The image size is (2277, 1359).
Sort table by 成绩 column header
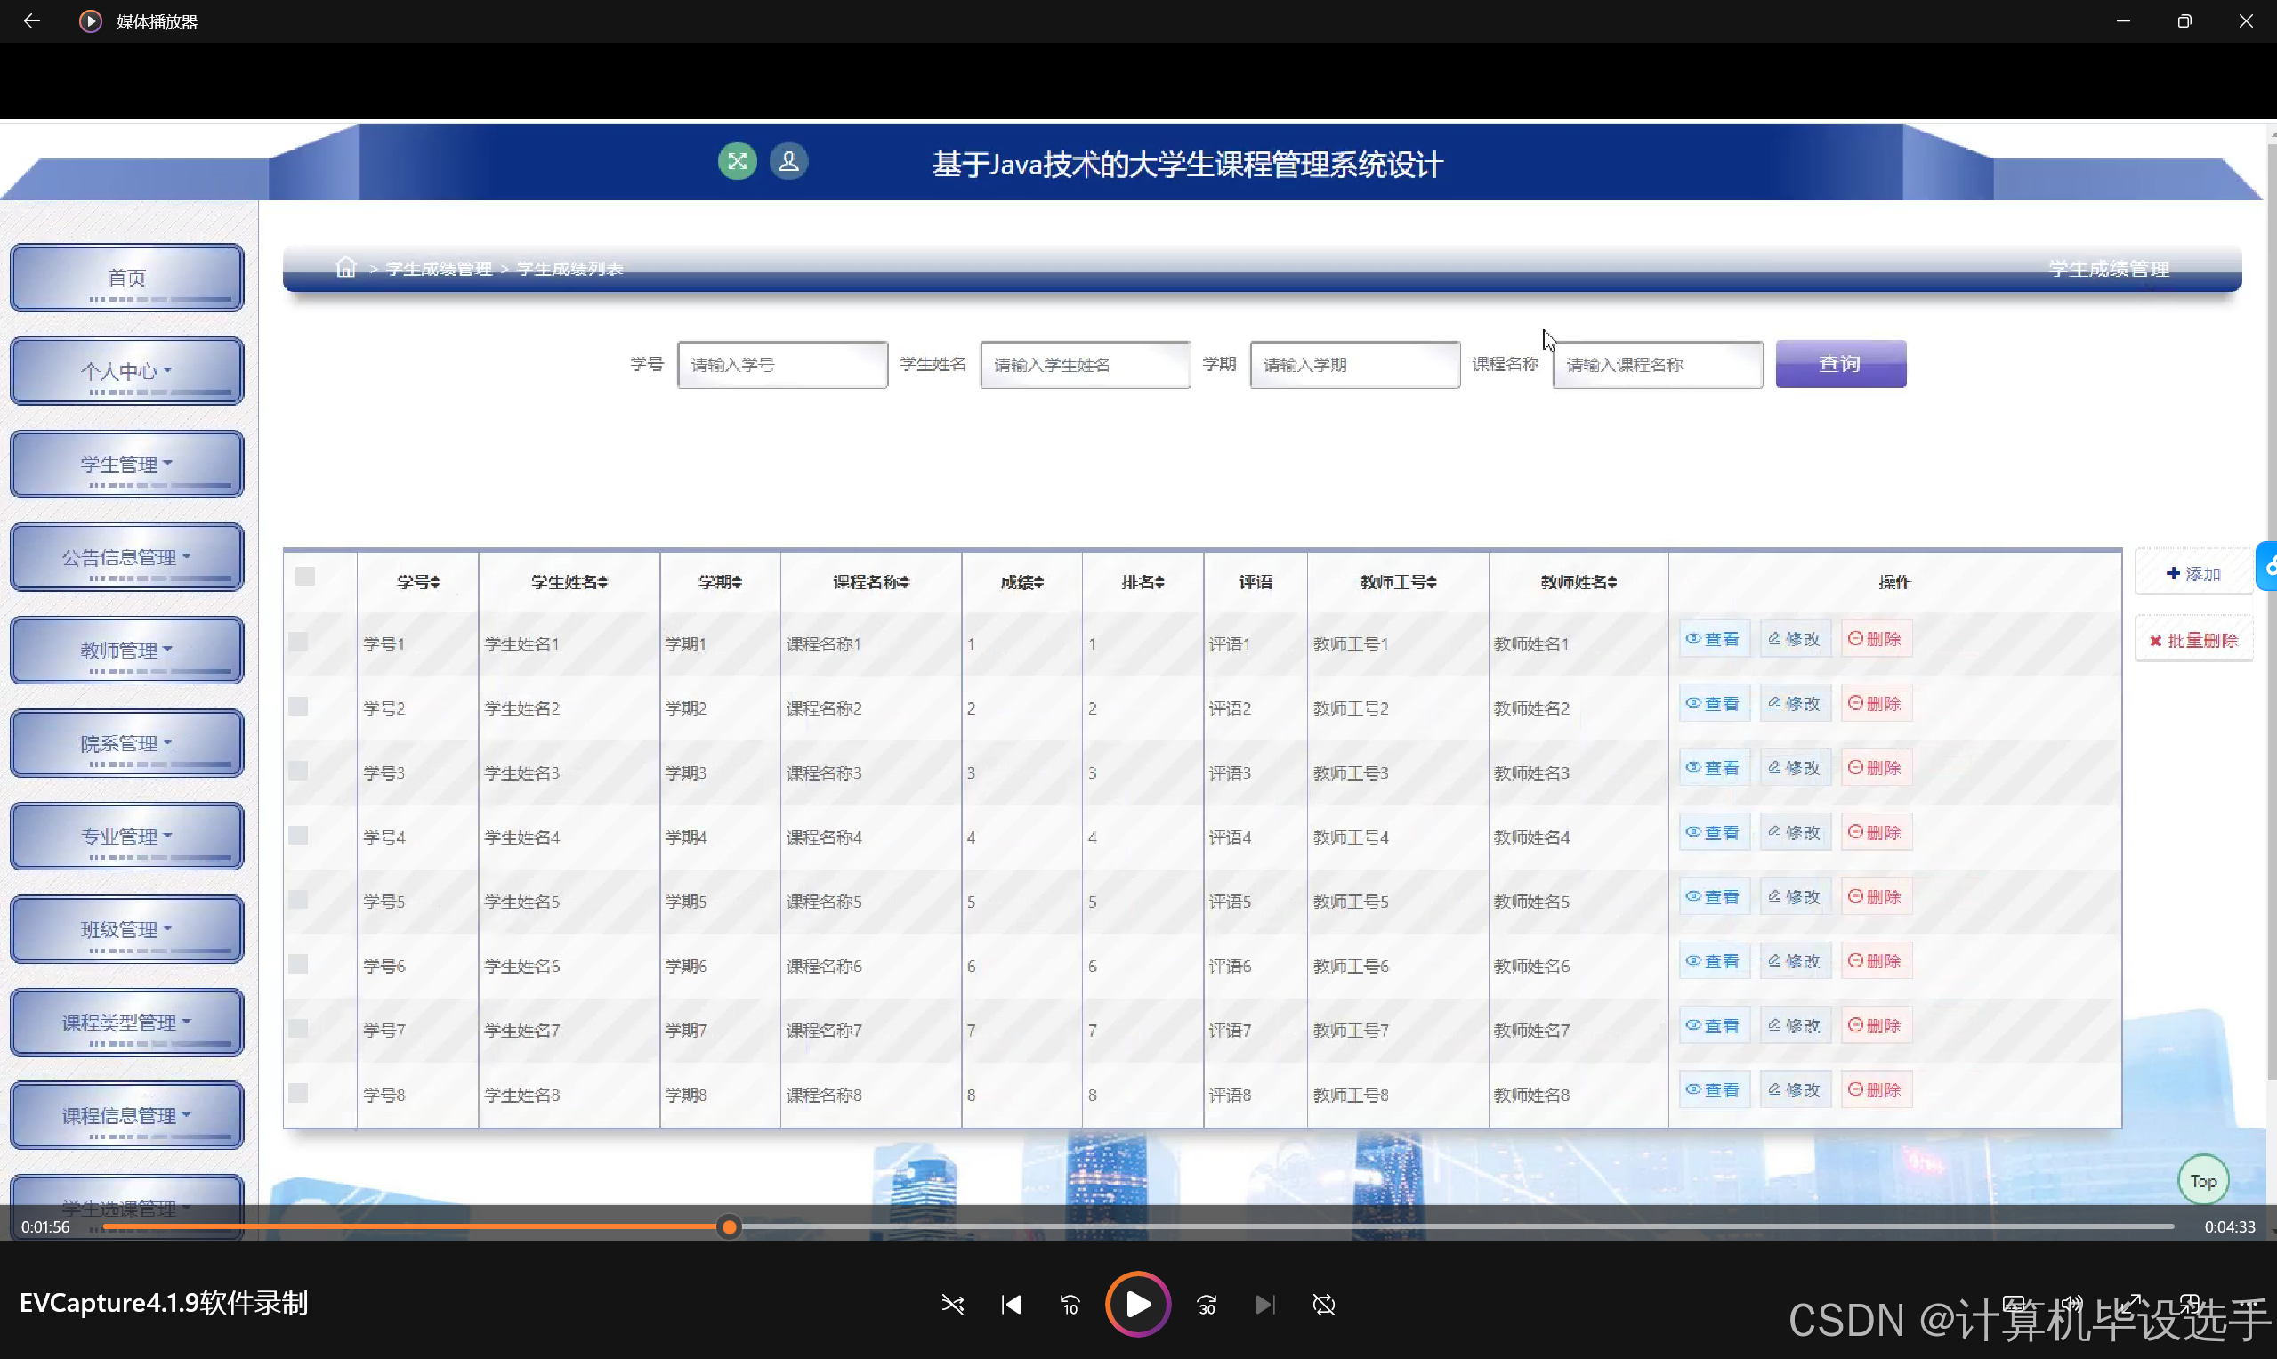coord(1021,581)
